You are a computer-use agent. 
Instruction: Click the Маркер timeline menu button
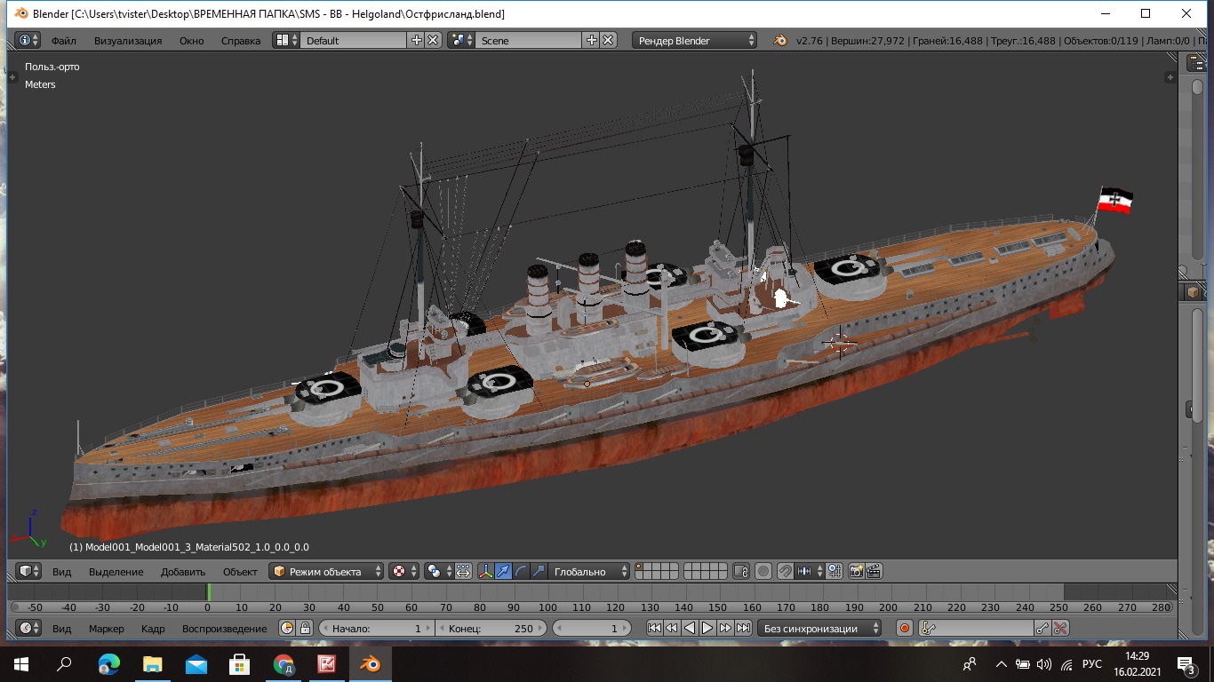point(106,628)
